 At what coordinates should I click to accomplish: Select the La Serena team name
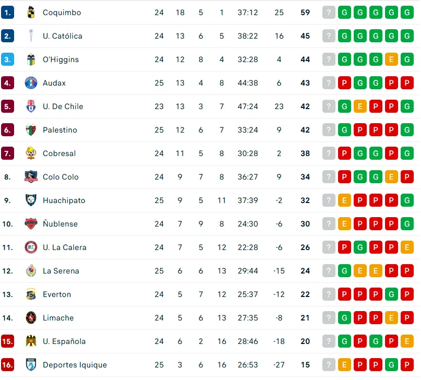(61, 271)
